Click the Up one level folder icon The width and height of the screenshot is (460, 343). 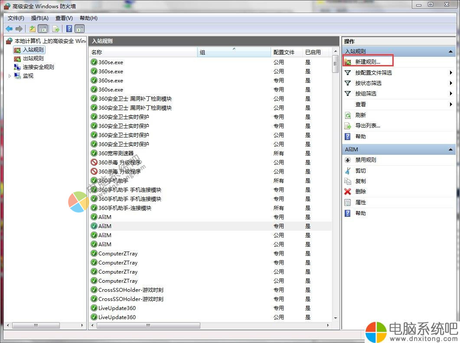pos(32,29)
